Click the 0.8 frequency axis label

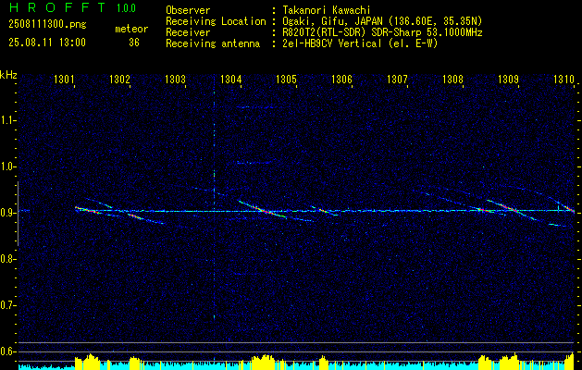7,259
